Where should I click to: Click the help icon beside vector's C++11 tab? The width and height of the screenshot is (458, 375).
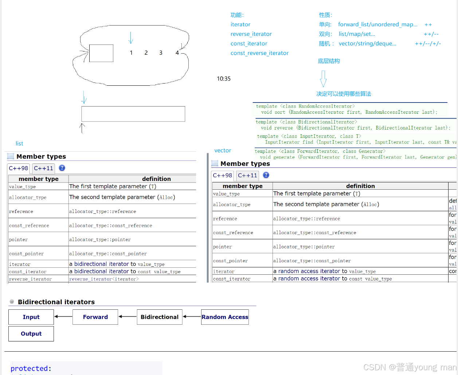click(266, 175)
